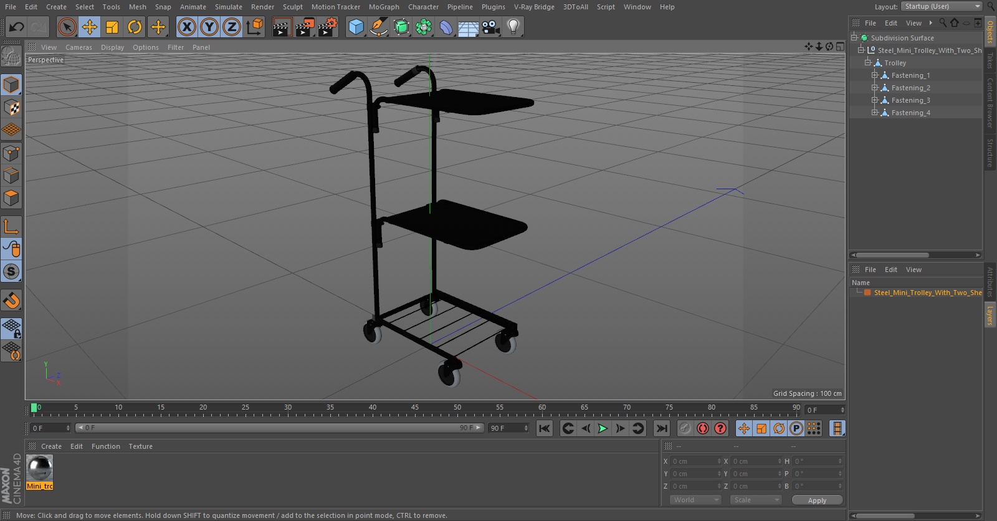Viewport: 997px width, 521px height.
Task: Open Edit Render Settings
Action: 328,27
